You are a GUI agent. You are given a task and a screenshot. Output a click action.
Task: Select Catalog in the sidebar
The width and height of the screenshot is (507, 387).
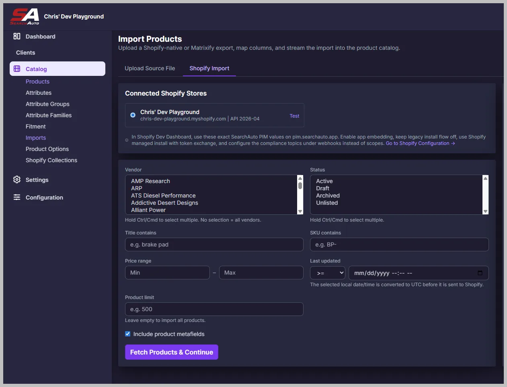click(x=57, y=69)
